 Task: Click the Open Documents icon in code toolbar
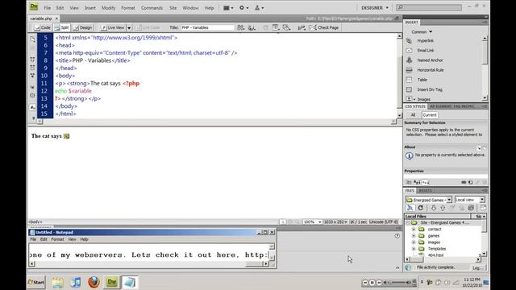(32, 39)
